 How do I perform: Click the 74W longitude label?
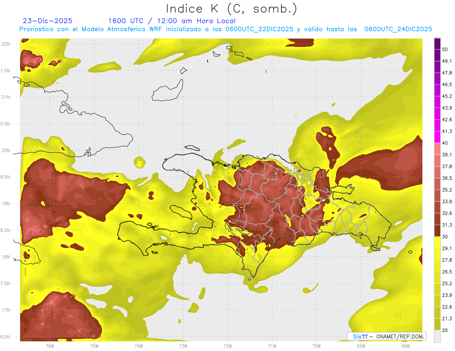(139, 346)
